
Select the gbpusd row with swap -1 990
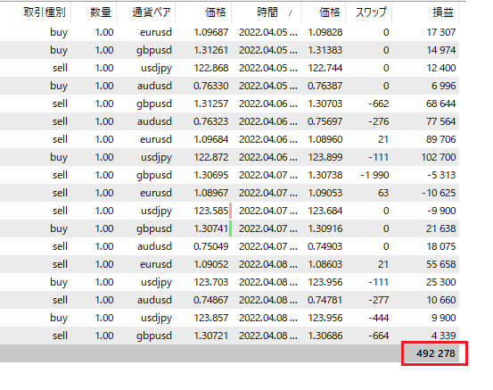(x=229, y=175)
